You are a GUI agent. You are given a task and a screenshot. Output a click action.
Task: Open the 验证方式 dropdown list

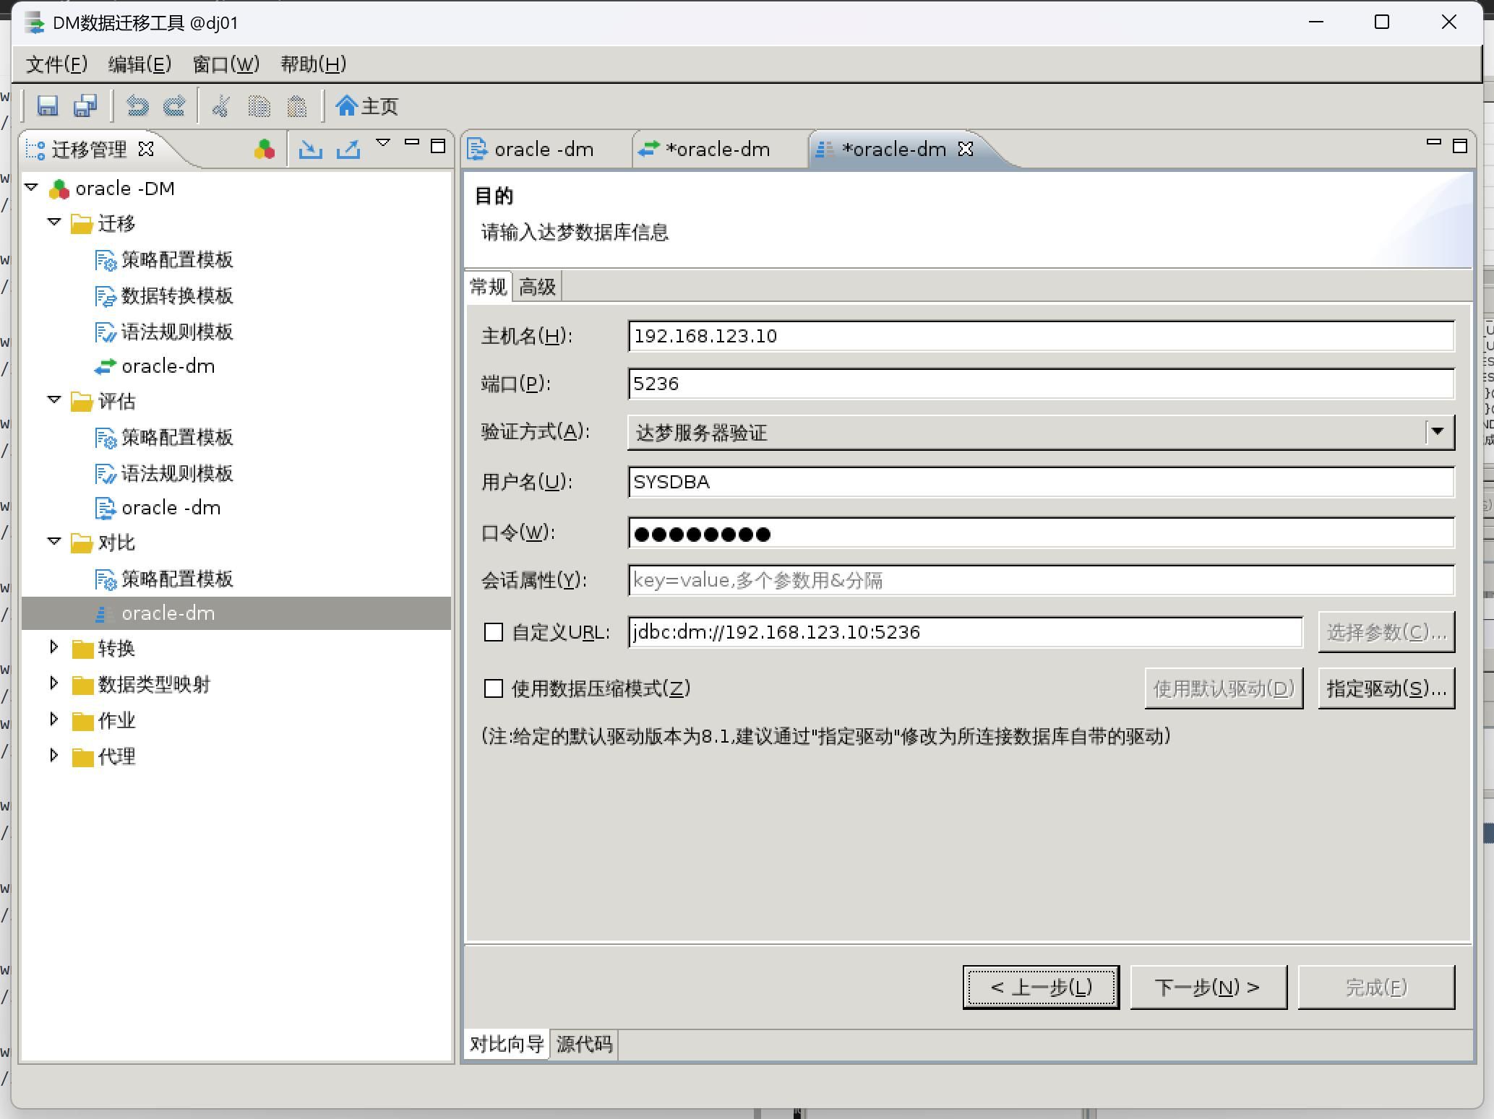[x=1437, y=432]
